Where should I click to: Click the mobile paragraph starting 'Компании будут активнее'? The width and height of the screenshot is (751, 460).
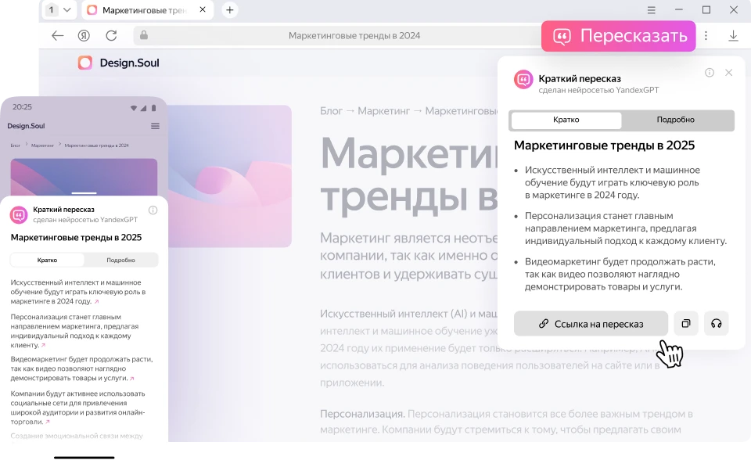77,408
